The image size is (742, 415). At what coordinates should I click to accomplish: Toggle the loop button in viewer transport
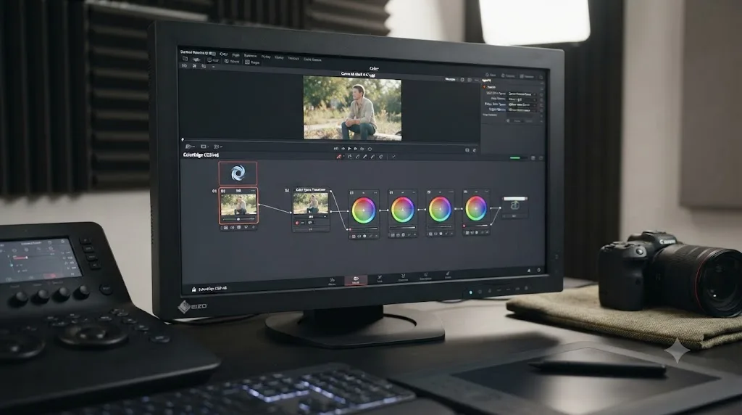[370, 149]
